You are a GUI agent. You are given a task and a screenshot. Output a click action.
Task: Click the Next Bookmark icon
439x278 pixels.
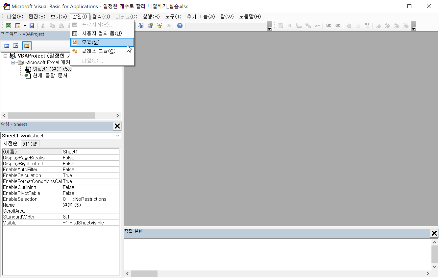click(388, 26)
